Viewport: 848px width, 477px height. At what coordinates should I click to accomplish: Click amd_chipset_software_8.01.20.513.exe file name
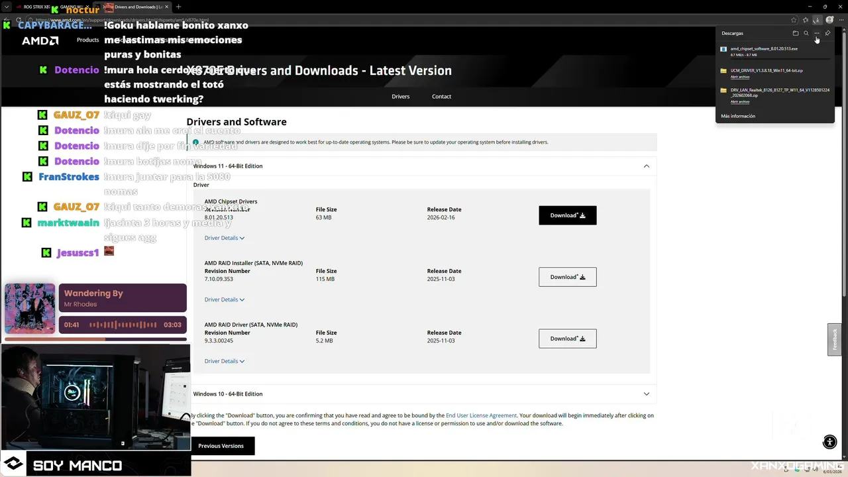[x=764, y=49]
